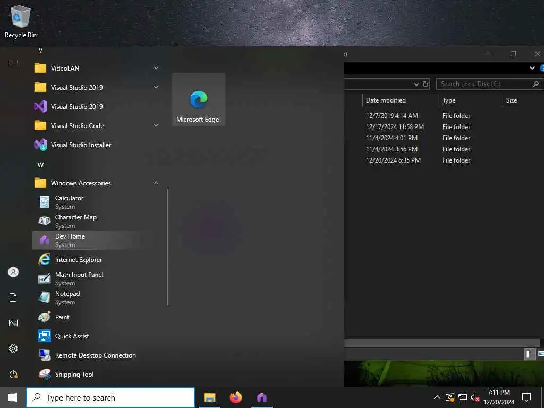Screen dimensions: 544x408
Task: Expand the File Explorer ribbon chevron
Action: pos(532,68)
